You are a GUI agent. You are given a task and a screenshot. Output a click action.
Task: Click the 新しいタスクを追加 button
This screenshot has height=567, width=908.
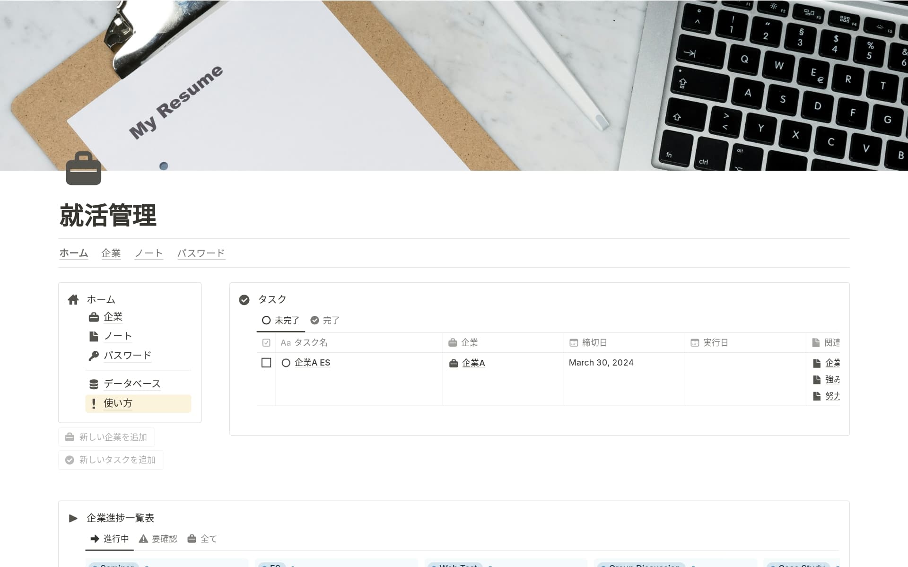point(111,460)
